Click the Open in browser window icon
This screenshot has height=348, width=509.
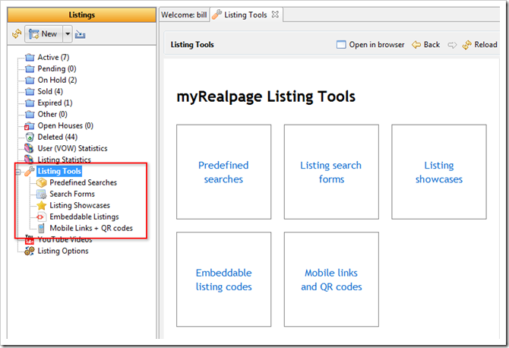tap(341, 45)
